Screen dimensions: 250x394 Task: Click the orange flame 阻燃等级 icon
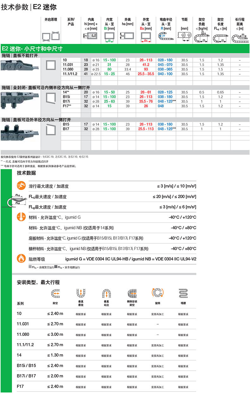click(x=21, y=259)
